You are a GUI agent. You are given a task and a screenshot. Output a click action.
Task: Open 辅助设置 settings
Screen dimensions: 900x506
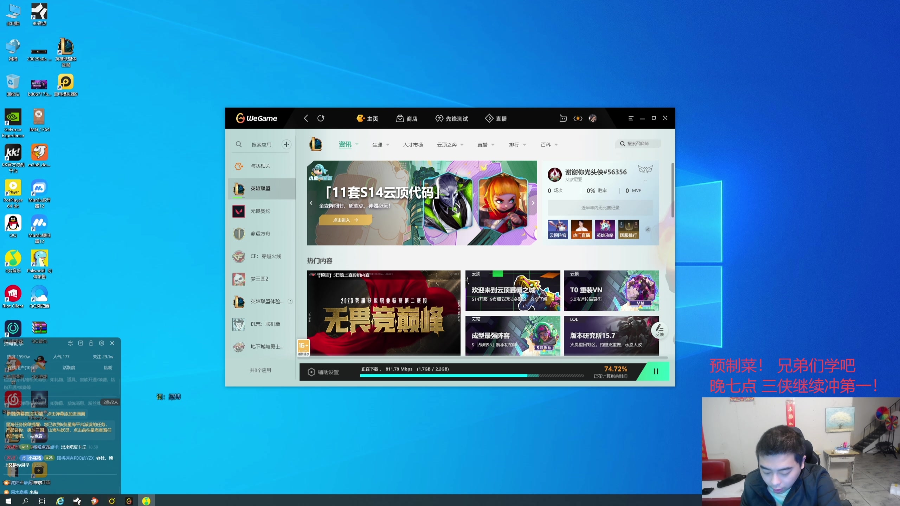[323, 372]
